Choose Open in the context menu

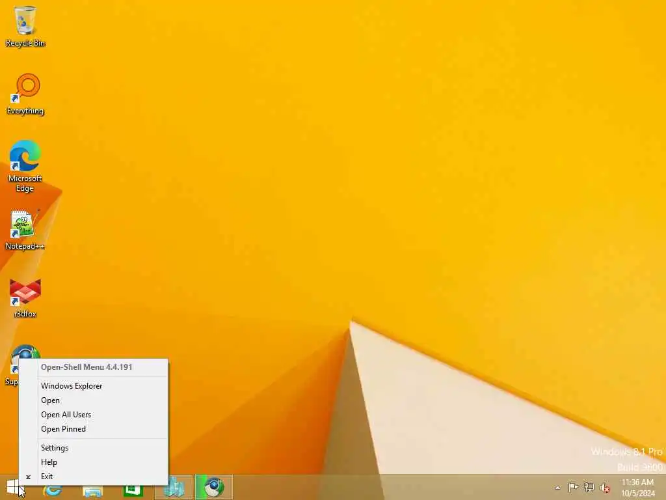[94, 400]
